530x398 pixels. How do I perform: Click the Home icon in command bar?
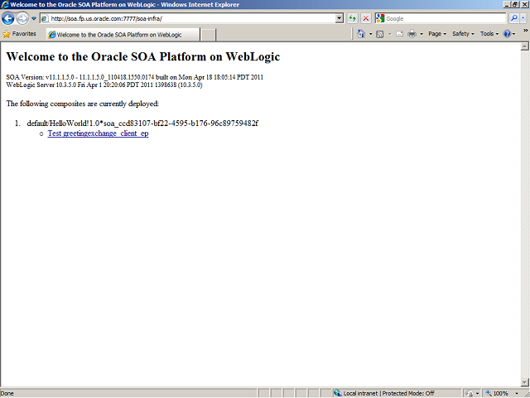(x=361, y=34)
